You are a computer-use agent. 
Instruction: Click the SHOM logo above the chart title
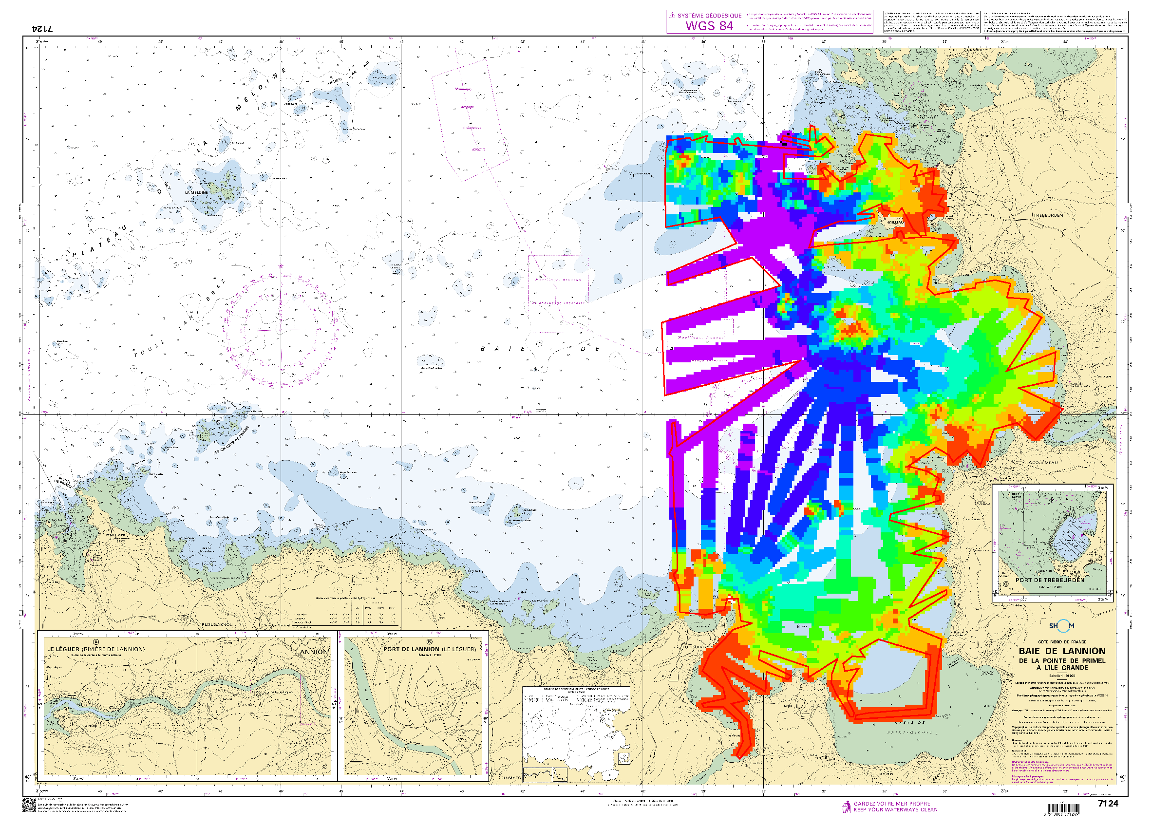pyautogui.click(x=1062, y=626)
